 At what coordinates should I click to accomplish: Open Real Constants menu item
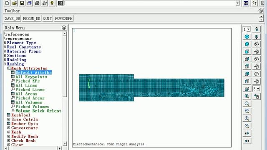tap(24, 47)
